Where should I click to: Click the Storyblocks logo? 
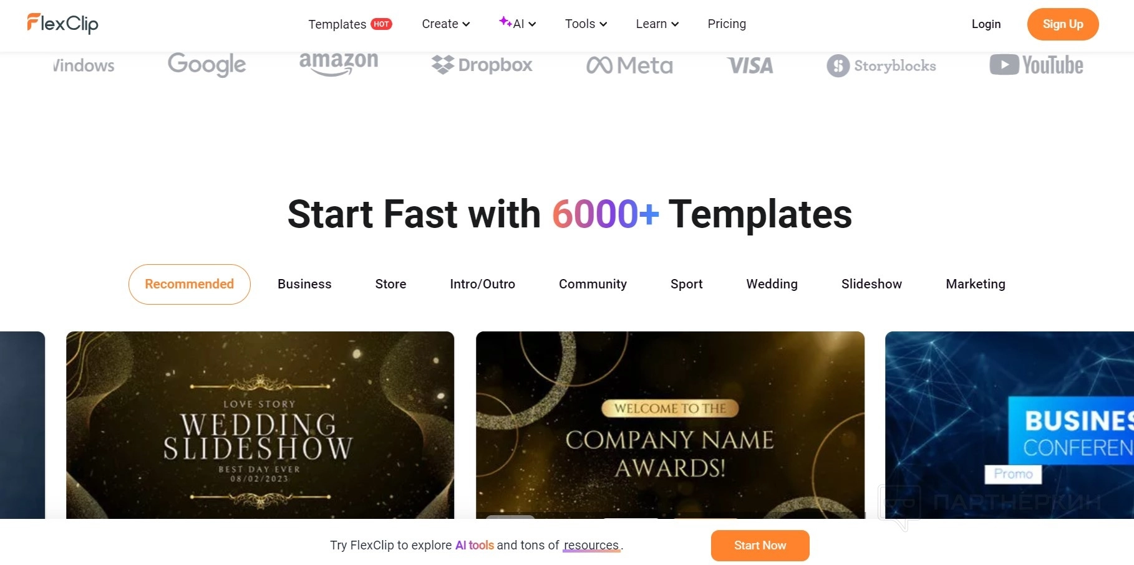point(881,65)
